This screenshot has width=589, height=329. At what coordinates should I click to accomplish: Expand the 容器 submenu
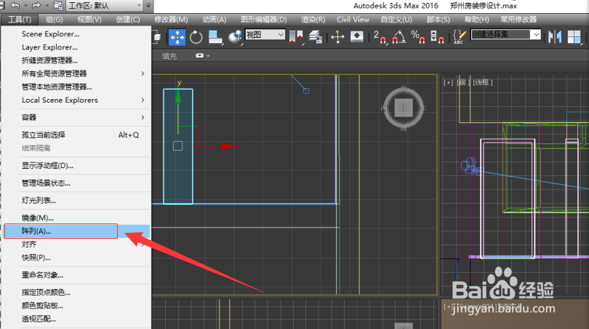pos(75,117)
